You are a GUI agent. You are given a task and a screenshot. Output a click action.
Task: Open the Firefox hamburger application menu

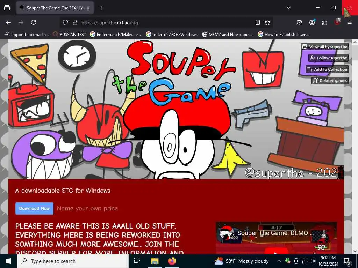tap(350, 22)
